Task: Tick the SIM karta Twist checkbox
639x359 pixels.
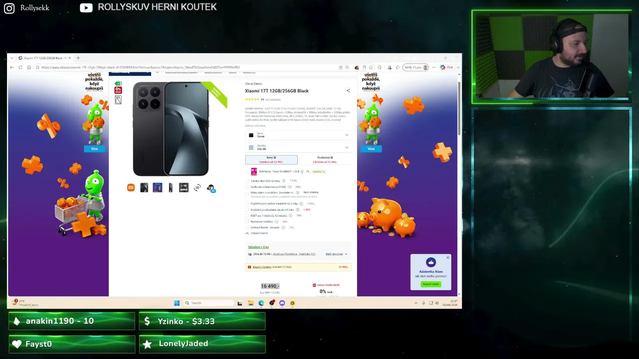Action: [x=247, y=172]
